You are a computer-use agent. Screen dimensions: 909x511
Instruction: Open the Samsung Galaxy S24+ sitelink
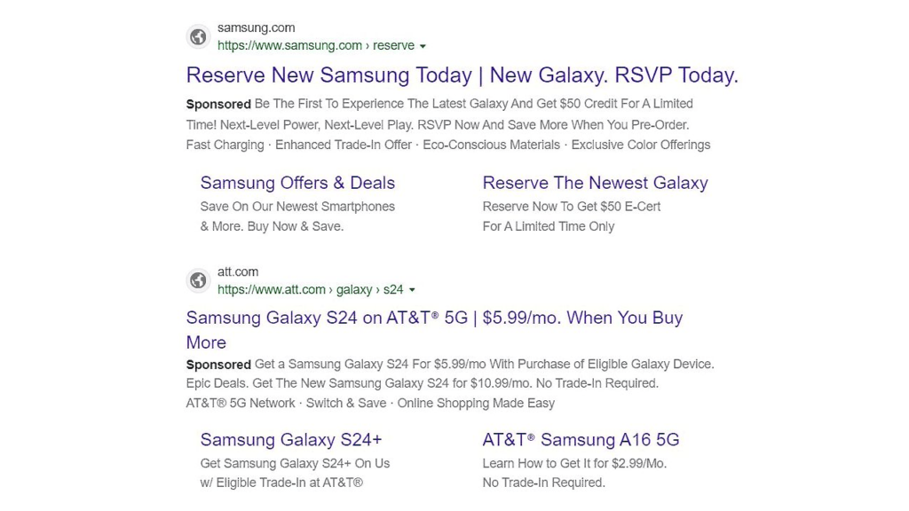(291, 440)
